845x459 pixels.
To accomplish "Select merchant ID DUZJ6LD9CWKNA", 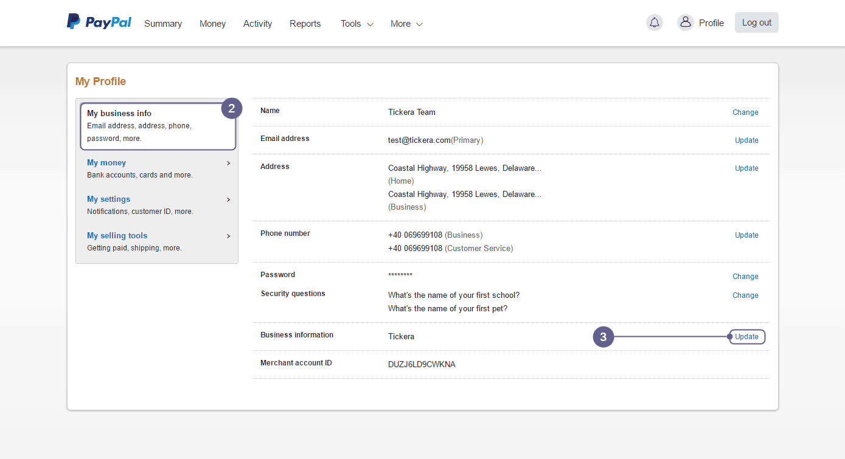I will tap(422, 365).
